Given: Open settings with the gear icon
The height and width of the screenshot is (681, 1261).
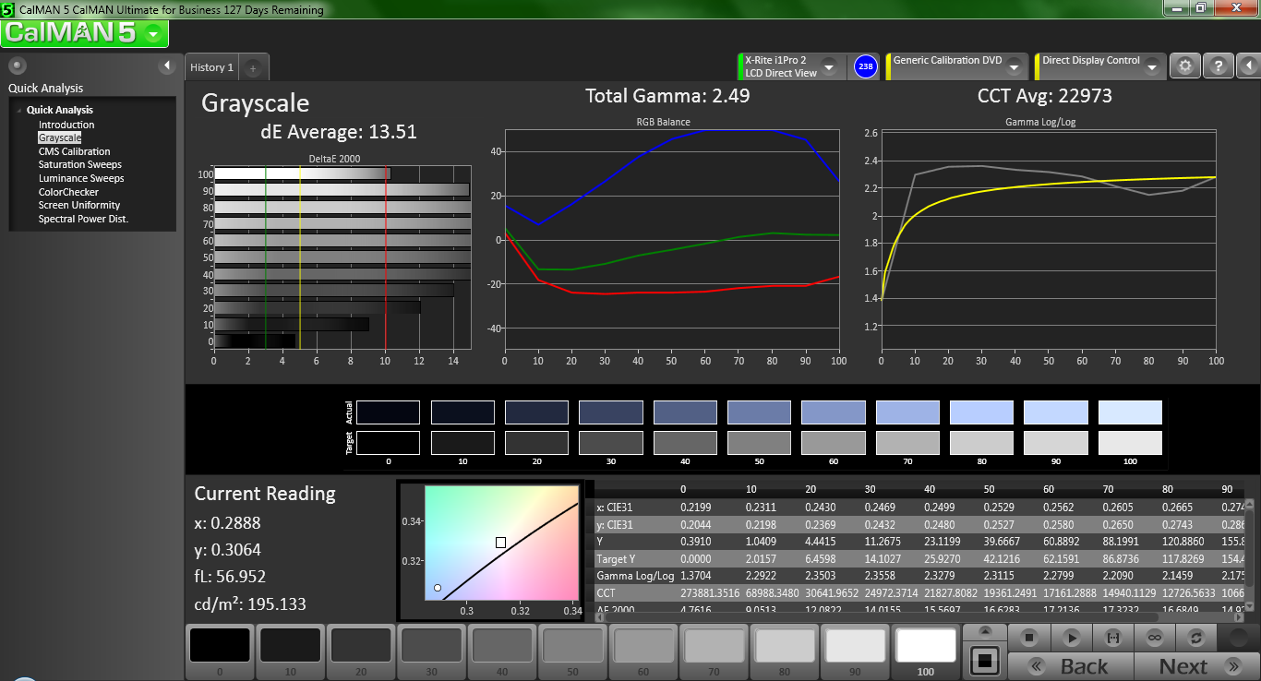Looking at the screenshot, I should click(x=1185, y=66).
